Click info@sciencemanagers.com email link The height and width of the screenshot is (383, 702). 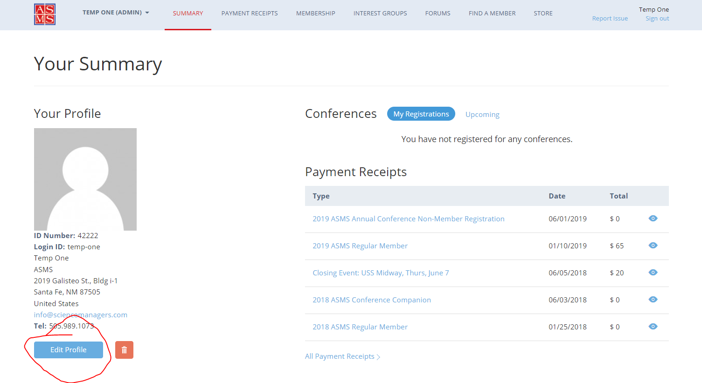click(81, 315)
